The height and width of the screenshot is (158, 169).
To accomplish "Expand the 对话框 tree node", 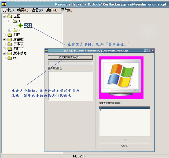I will [x=4, y=39].
